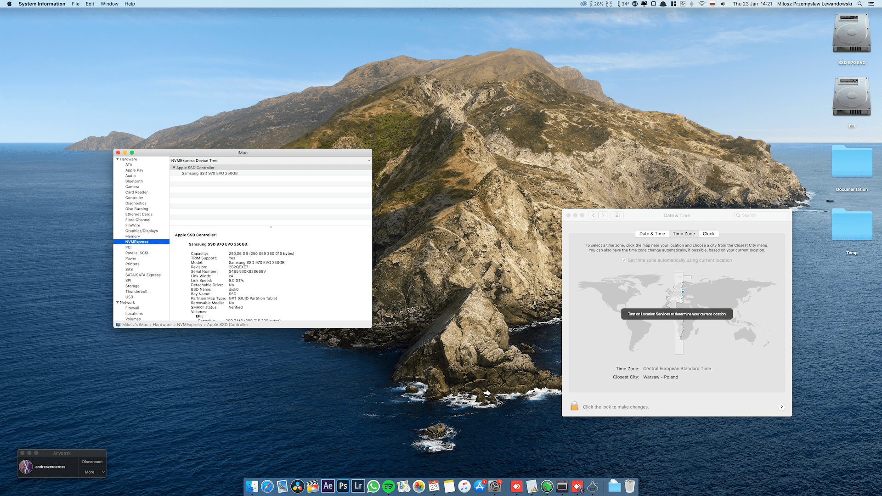Open WhatsApp from the Dock
The image size is (882, 496).
pyautogui.click(x=373, y=486)
